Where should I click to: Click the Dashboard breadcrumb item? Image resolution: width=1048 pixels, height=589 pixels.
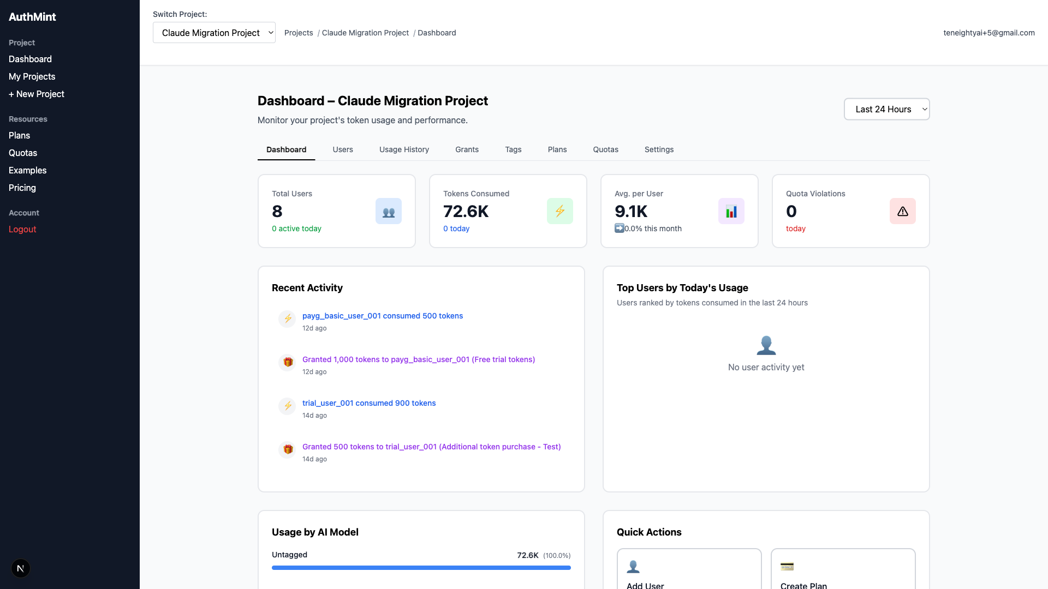(437, 33)
